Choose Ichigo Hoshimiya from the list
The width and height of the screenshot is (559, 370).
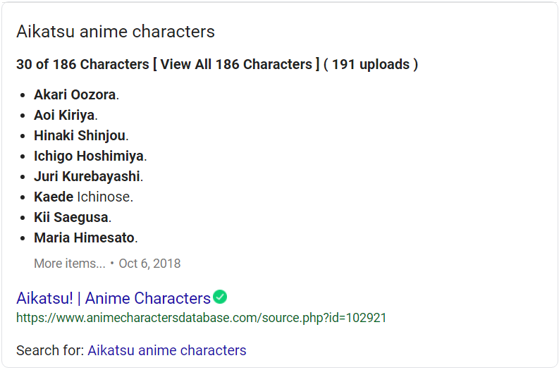89,156
